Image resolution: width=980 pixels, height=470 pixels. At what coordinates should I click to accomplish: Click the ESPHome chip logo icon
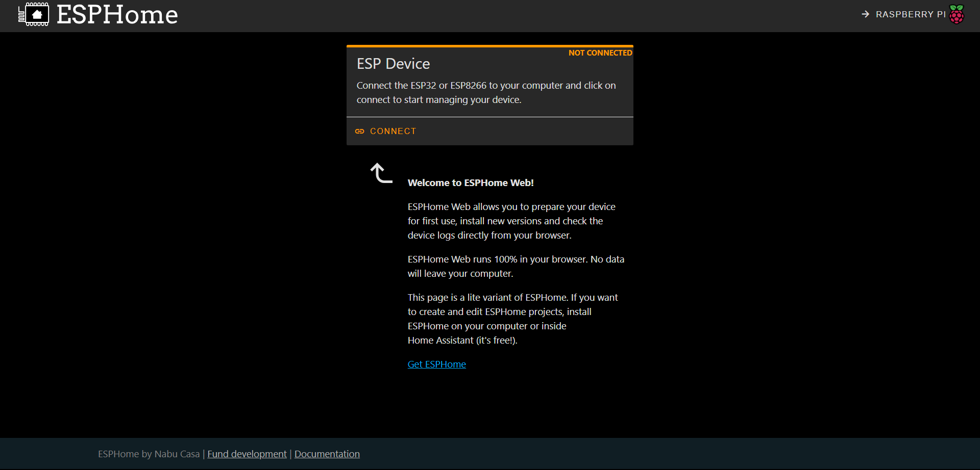[x=34, y=14]
